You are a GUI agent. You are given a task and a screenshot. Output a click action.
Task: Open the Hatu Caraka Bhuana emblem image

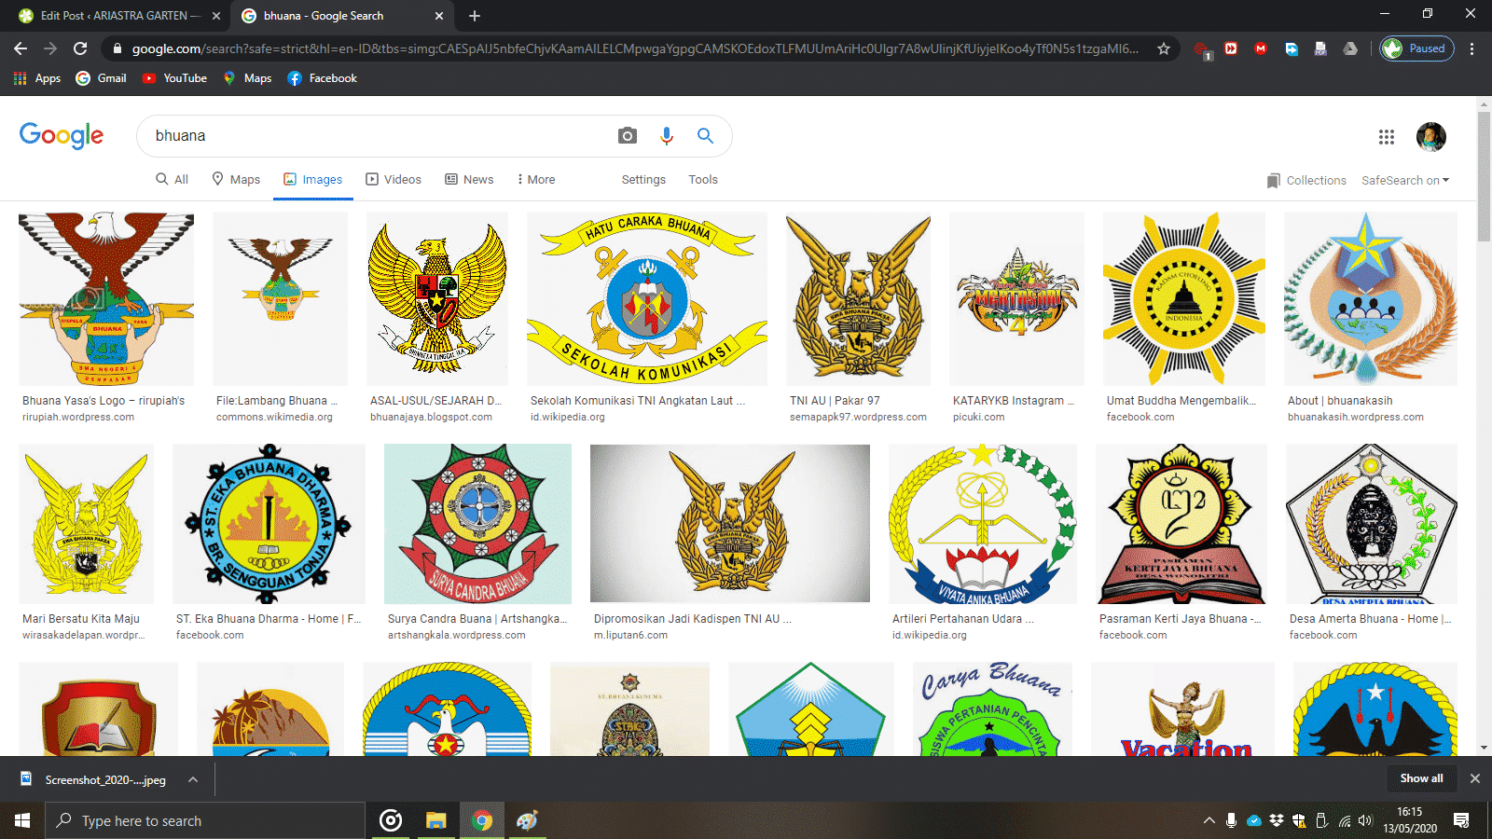(x=647, y=298)
